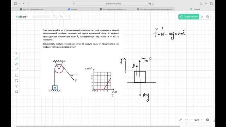
Task: Select the text tool in sidebar
Action: pyautogui.click(x=17, y=86)
